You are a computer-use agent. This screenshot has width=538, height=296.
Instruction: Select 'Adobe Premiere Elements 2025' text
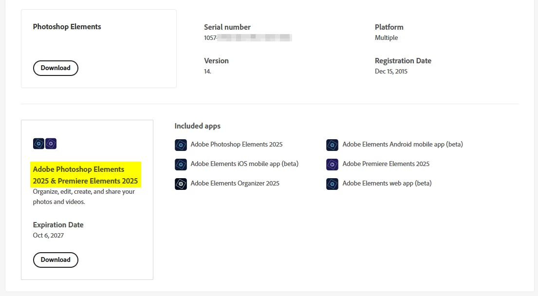386,164
